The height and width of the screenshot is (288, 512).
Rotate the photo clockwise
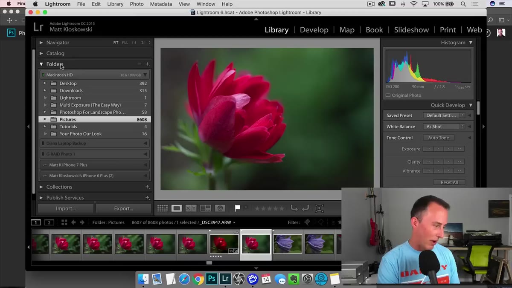click(x=305, y=208)
